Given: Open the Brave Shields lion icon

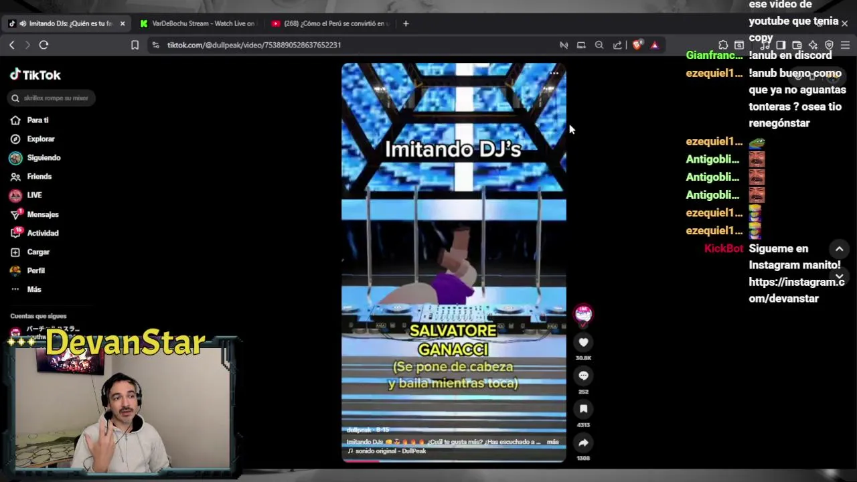Looking at the screenshot, I should coord(637,45).
